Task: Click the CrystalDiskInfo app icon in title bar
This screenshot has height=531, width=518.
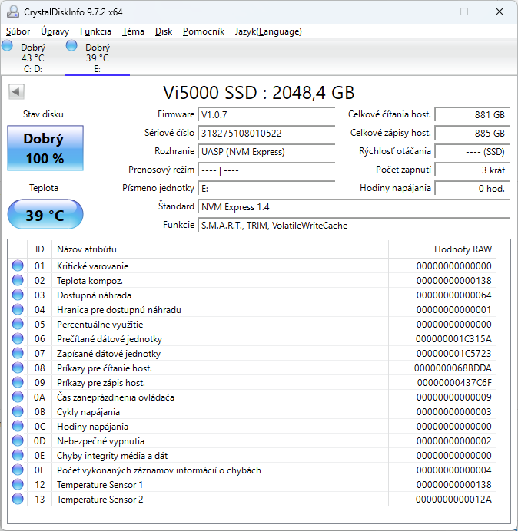Action: coord(13,12)
